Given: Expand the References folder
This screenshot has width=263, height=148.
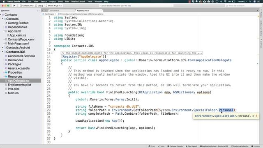Looking at the screenshot, I should click(4, 60).
